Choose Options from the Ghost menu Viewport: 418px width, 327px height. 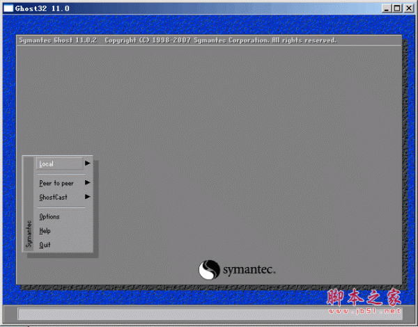click(x=49, y=217)
